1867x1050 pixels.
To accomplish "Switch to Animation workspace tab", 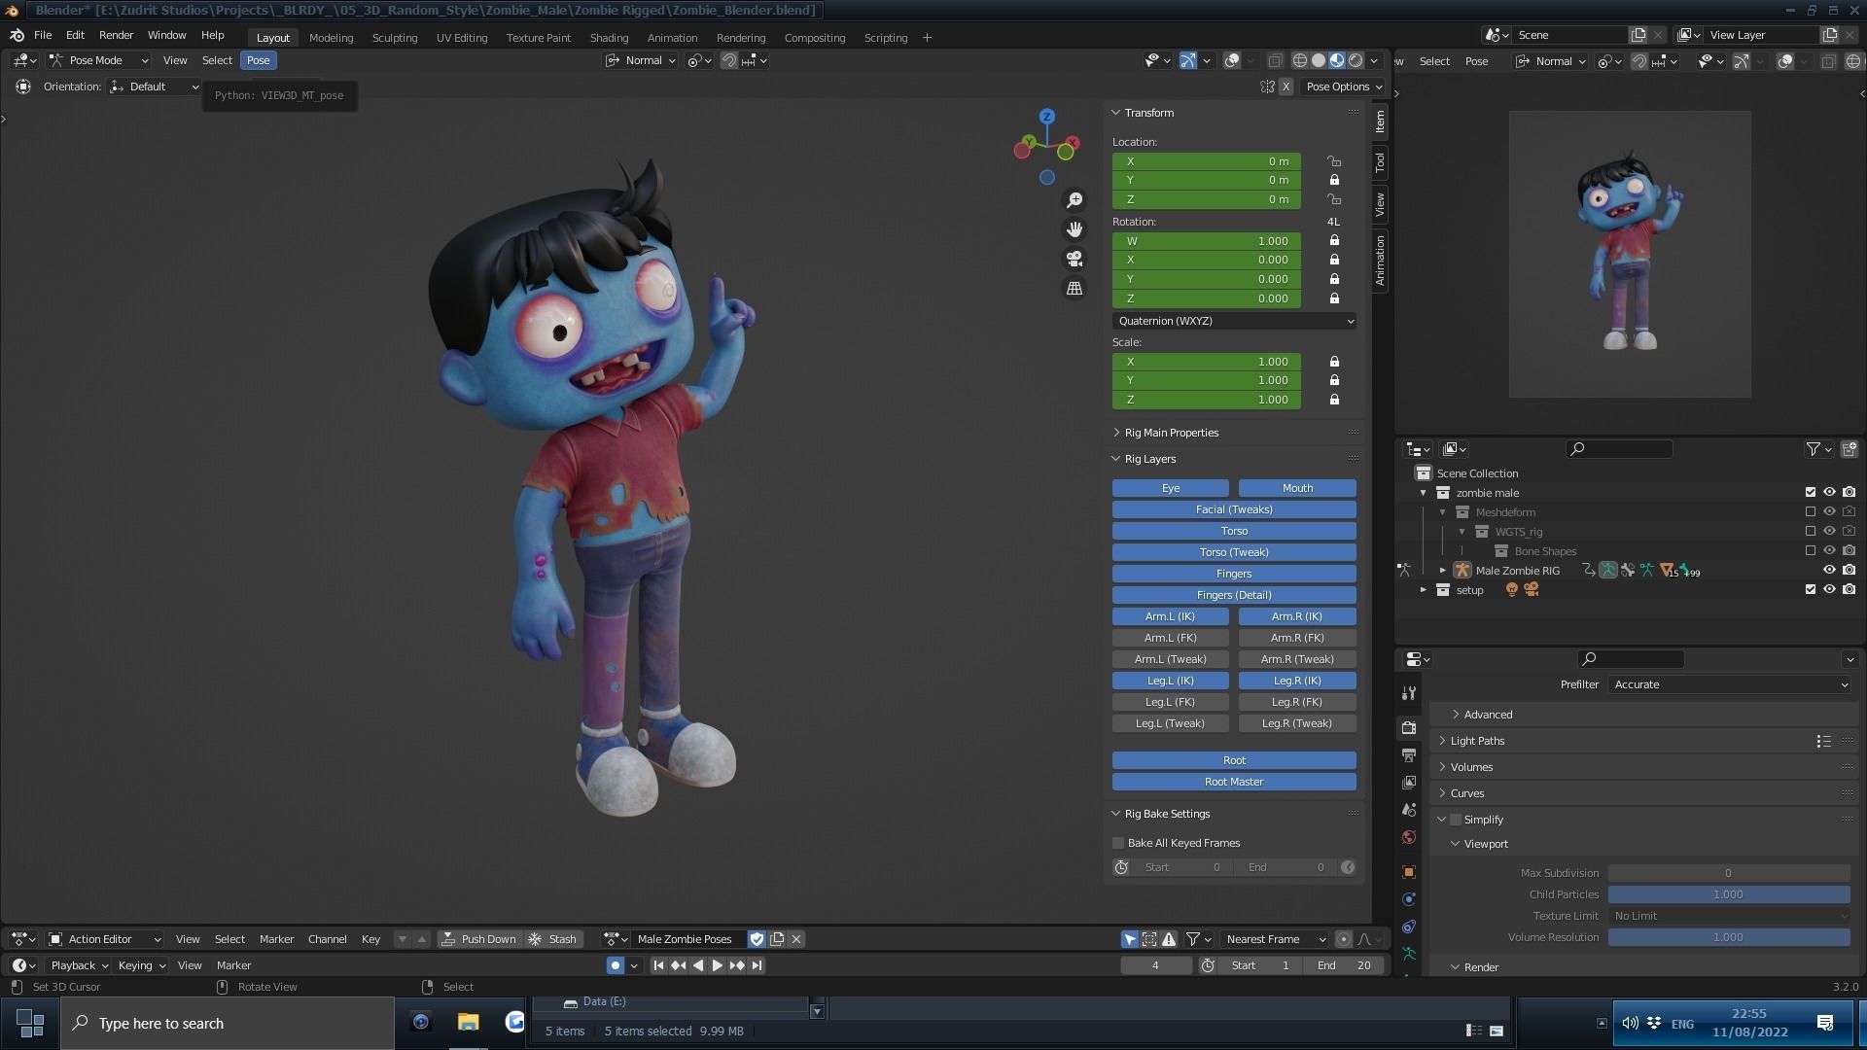I will tap(672, 38).
